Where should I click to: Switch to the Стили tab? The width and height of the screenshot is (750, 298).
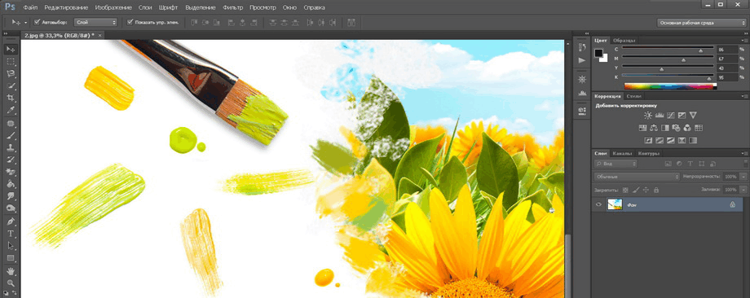(633, 96)
